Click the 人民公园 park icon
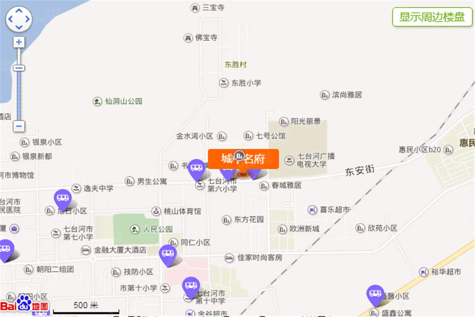The height and width of the screenshot is (317, 475). click(x=135, y=229)
